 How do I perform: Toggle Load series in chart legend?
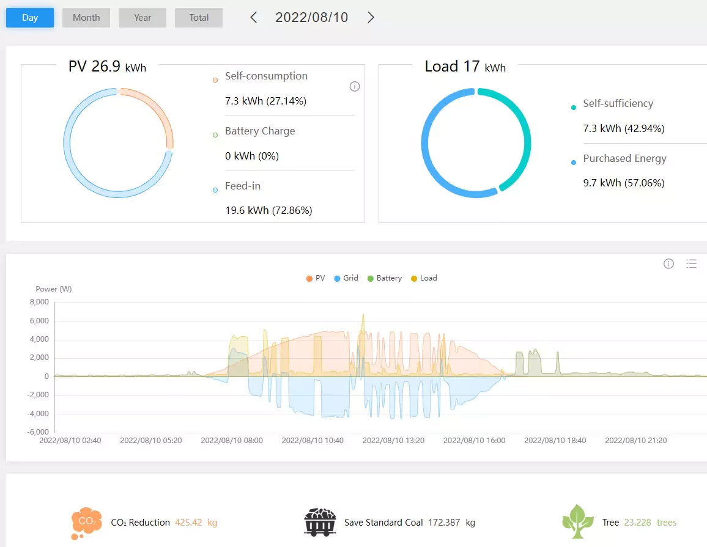423,278
